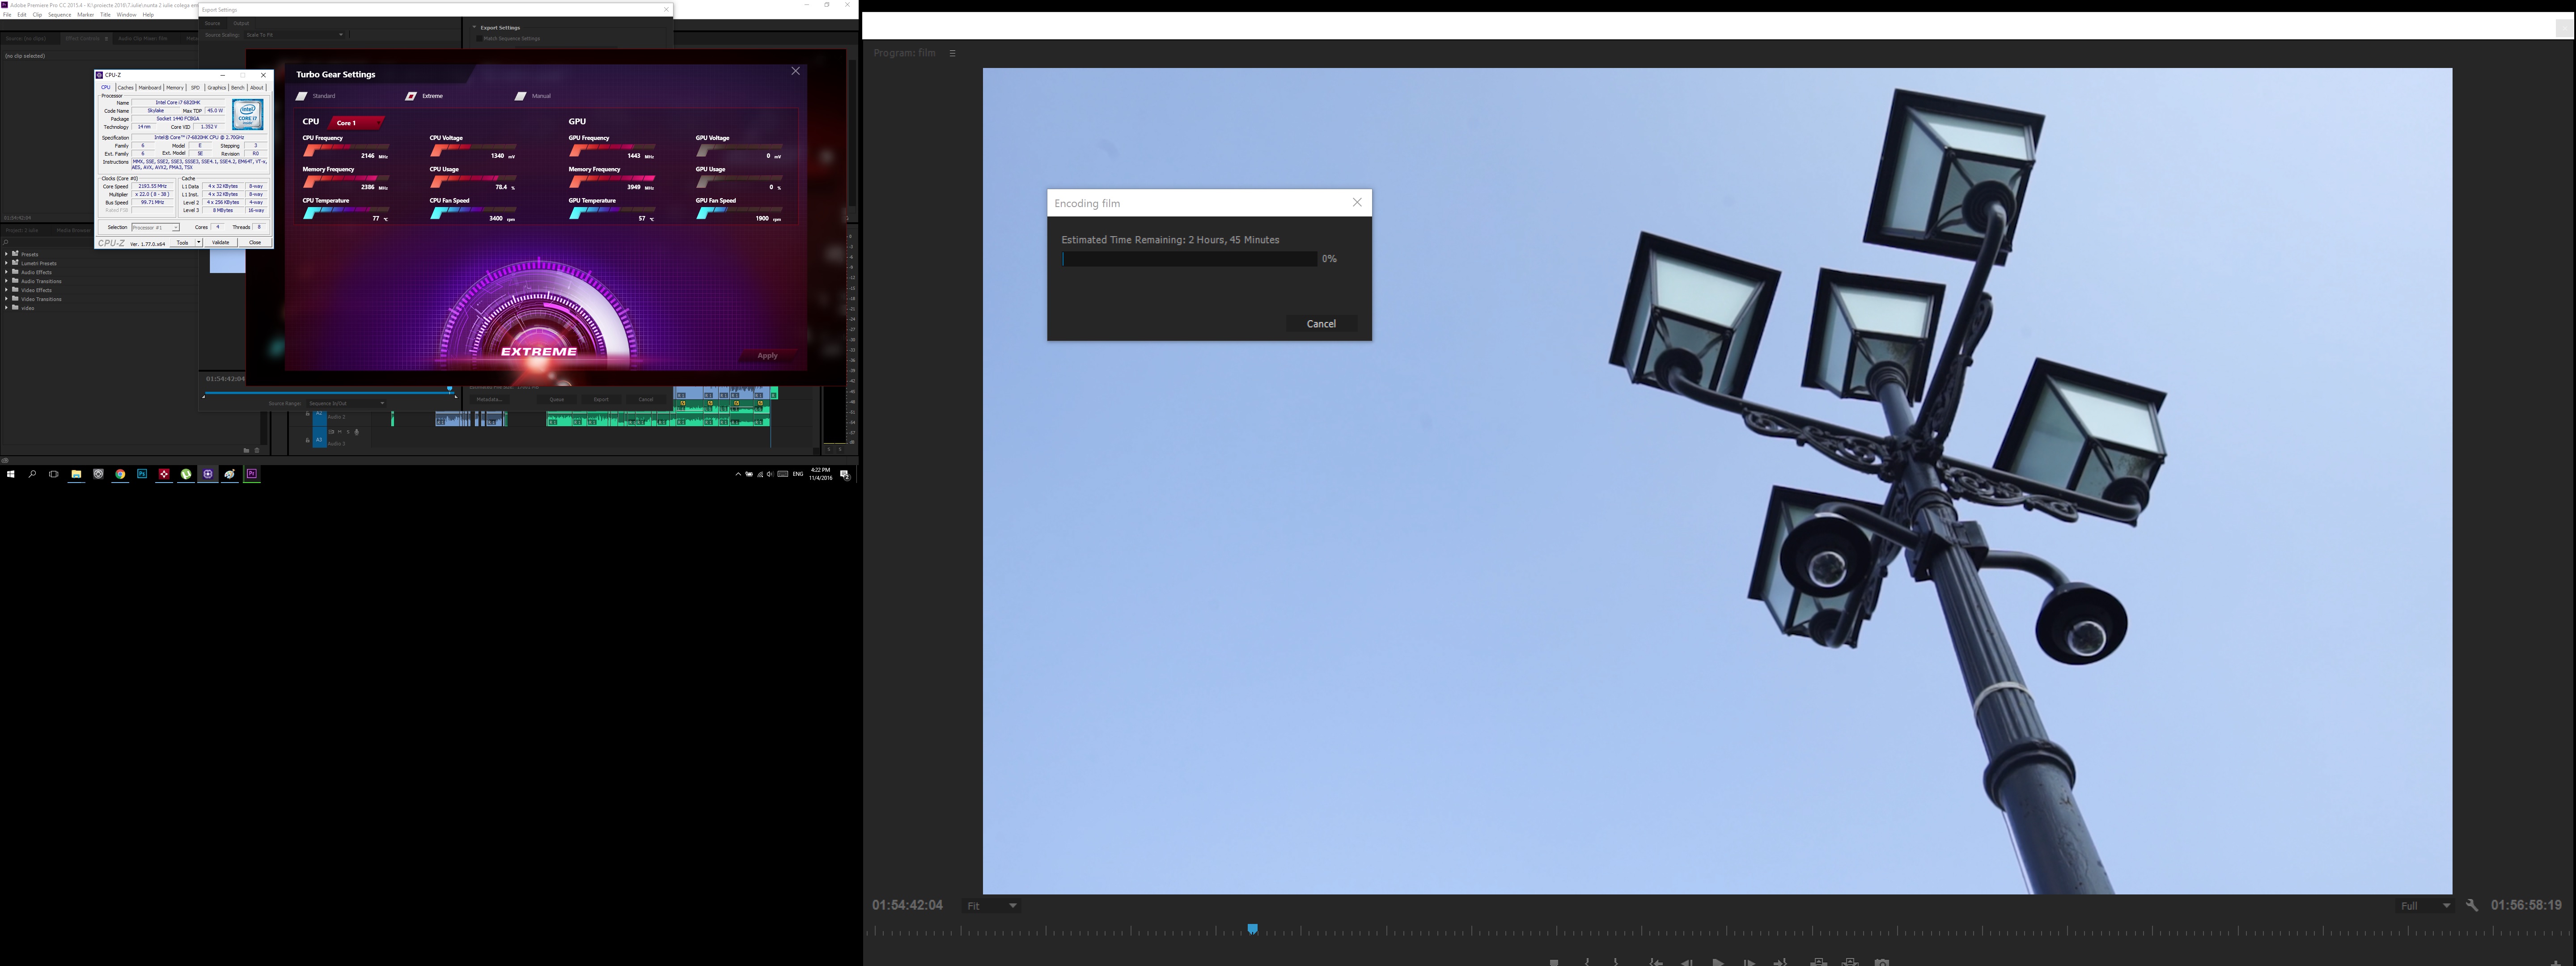Viewport: 2576px width, 966px height.
Task: Switch to Bench tab in CPU-Z
Action: pos(238,88)
